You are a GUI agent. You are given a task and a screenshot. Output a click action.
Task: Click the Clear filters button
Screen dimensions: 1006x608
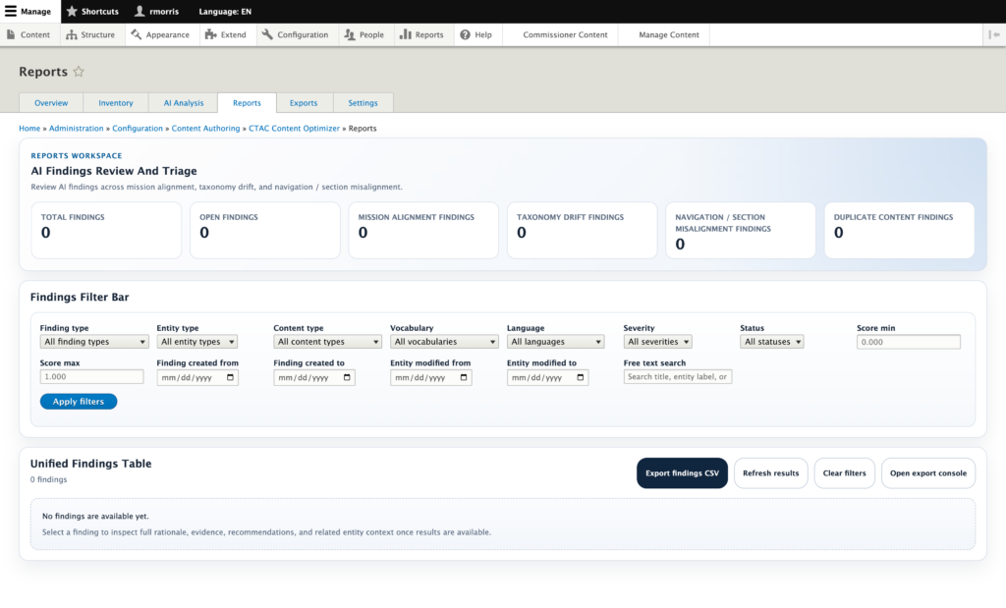[844, 473]
